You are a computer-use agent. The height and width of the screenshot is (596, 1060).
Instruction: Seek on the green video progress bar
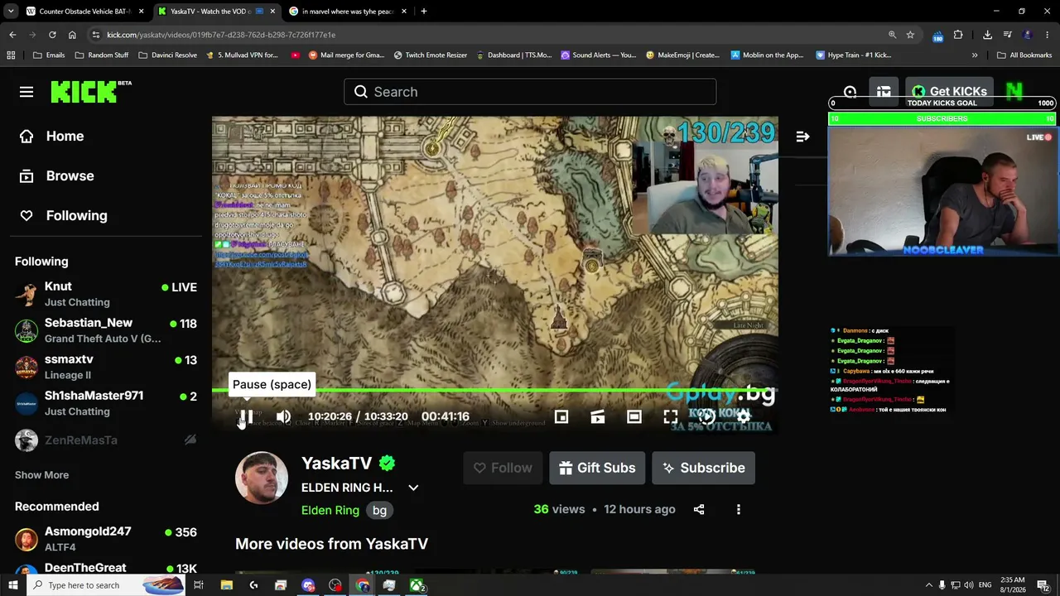coord(495,390)
